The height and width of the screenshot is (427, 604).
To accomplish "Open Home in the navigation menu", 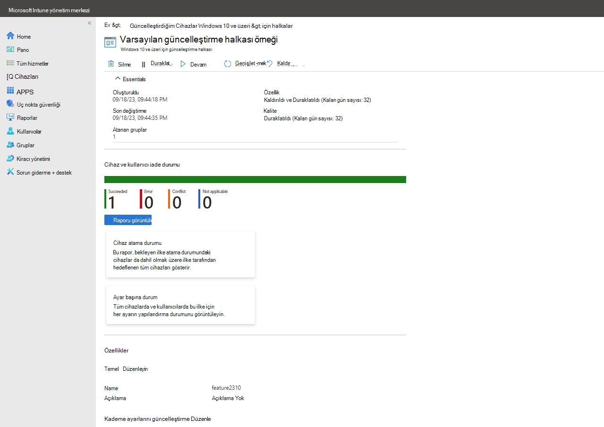I will [24, 36].
